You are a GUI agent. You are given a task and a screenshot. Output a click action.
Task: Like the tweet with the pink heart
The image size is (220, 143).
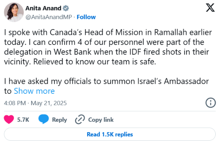point(9,119)
